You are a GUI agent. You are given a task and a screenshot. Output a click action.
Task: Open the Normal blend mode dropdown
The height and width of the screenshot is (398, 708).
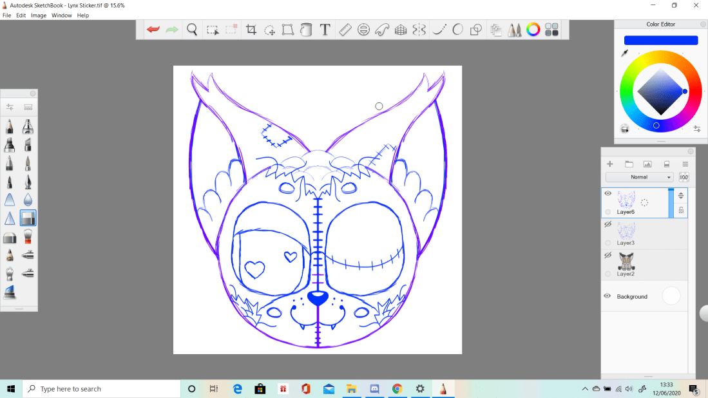click(640, 177)
